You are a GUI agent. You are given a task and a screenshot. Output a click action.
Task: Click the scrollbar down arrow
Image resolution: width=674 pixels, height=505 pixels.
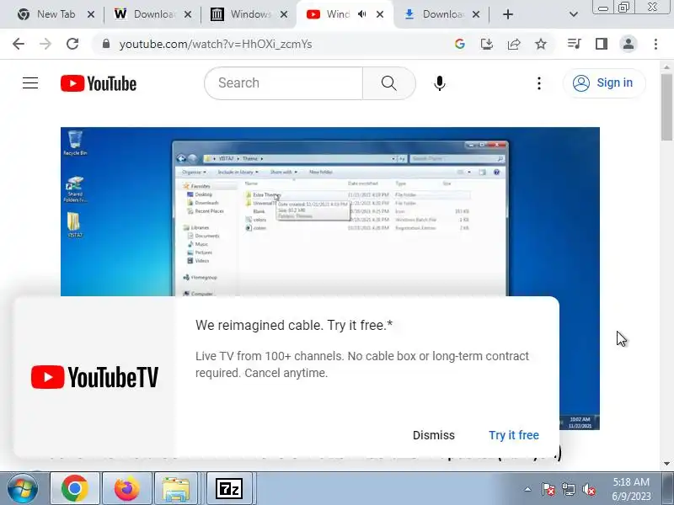point(666,464)
